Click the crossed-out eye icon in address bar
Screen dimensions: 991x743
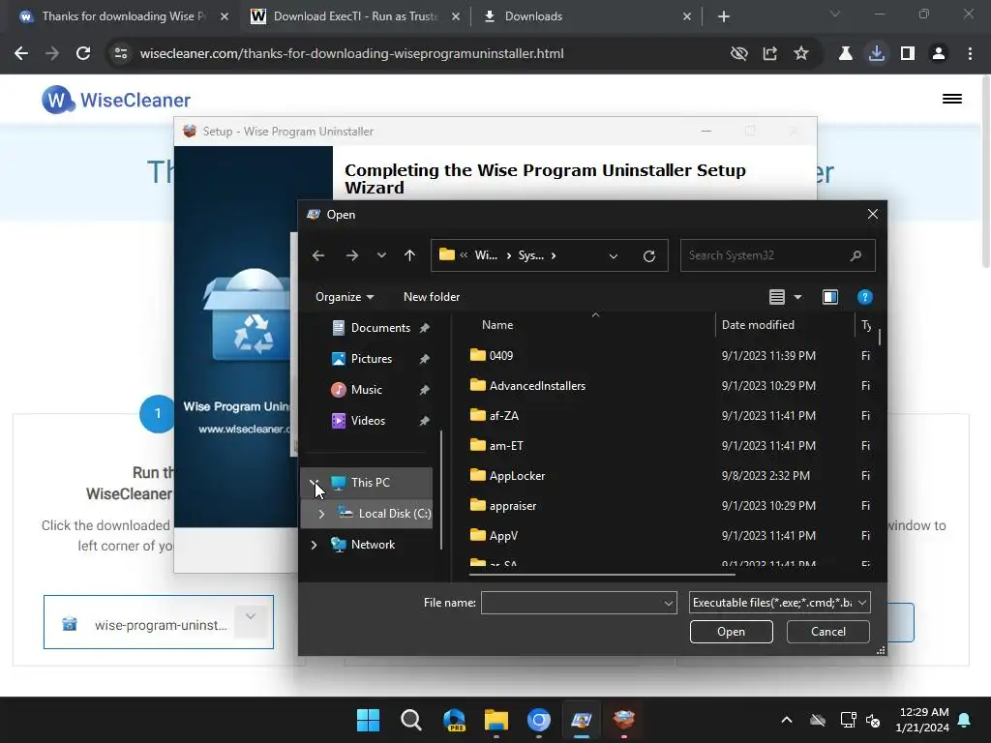point(738,54)
